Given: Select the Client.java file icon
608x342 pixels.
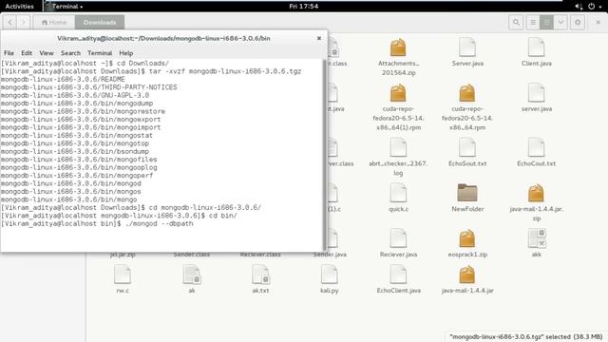Looking at the screenshot, I should pyautogui.click(x=536, y=47).
